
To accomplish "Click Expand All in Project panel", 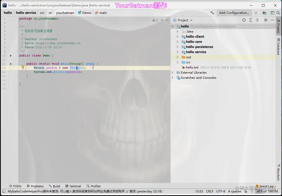I will point(251,20).
